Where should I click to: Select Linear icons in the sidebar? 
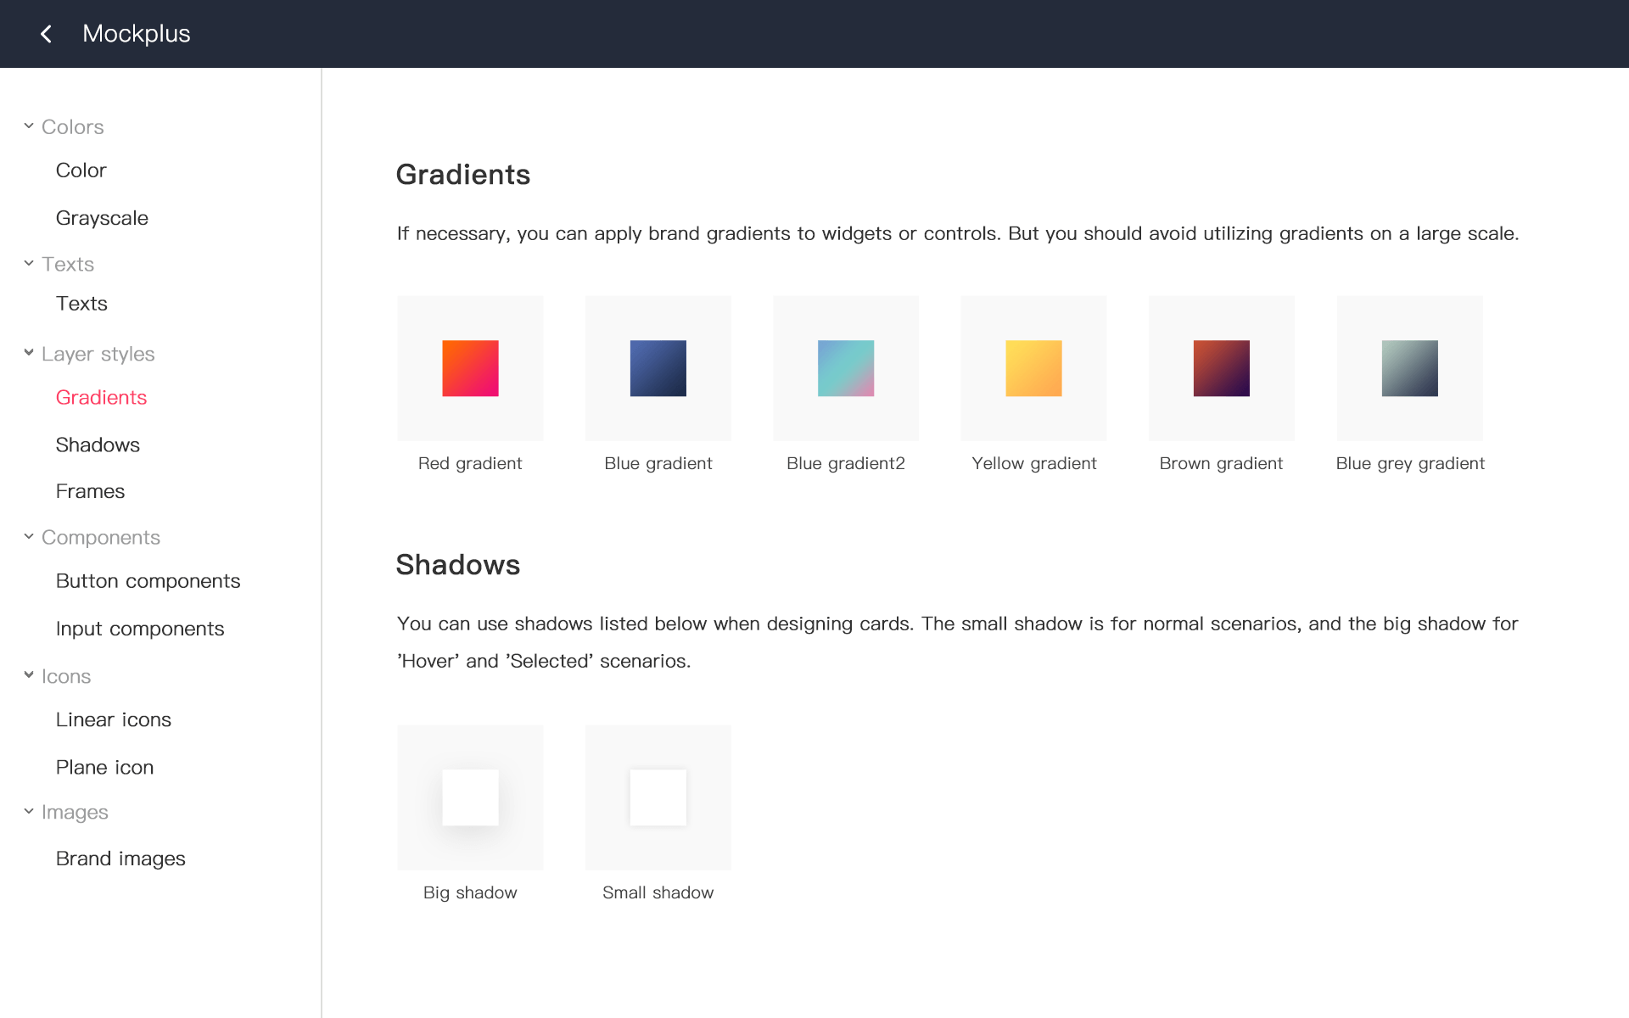(x=113, y=719)
